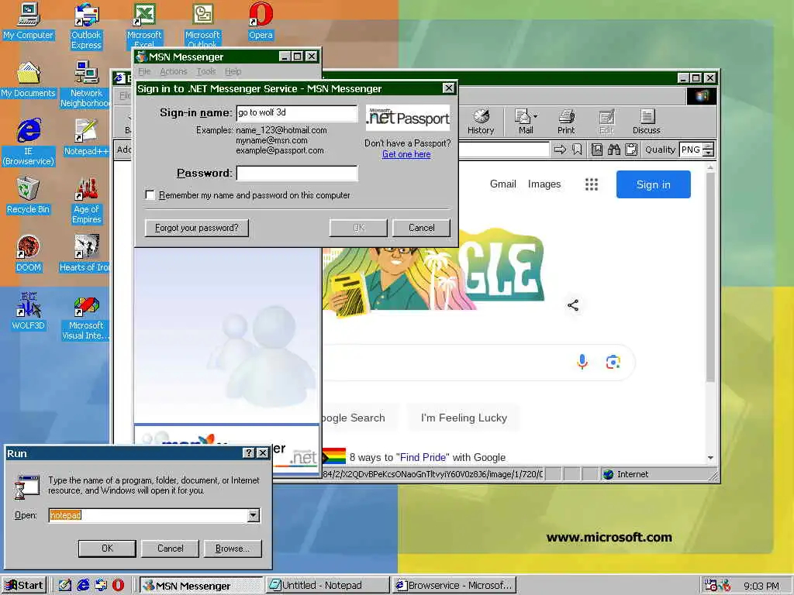This screenshot has width=794, height=595.
Task: Open File menu in MSN Messenger
Action: coord(144,71)
